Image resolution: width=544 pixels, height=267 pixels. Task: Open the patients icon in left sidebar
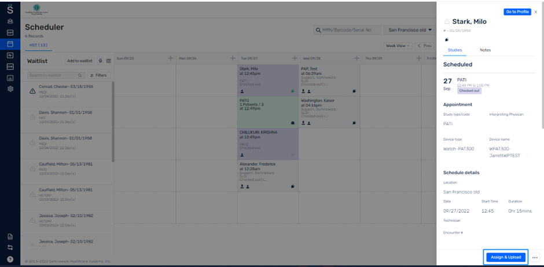coord(10,21)
